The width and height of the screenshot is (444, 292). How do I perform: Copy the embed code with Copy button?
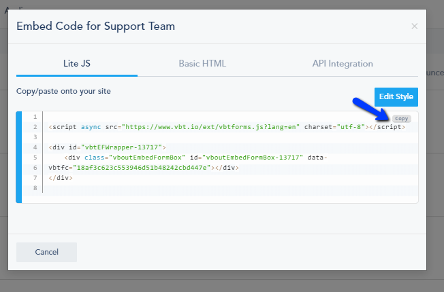[402, 119]
